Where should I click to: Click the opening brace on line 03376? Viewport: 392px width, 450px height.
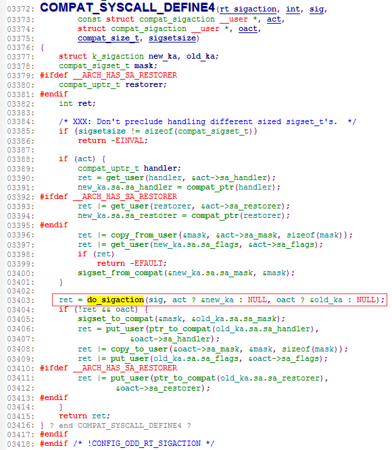43,47
